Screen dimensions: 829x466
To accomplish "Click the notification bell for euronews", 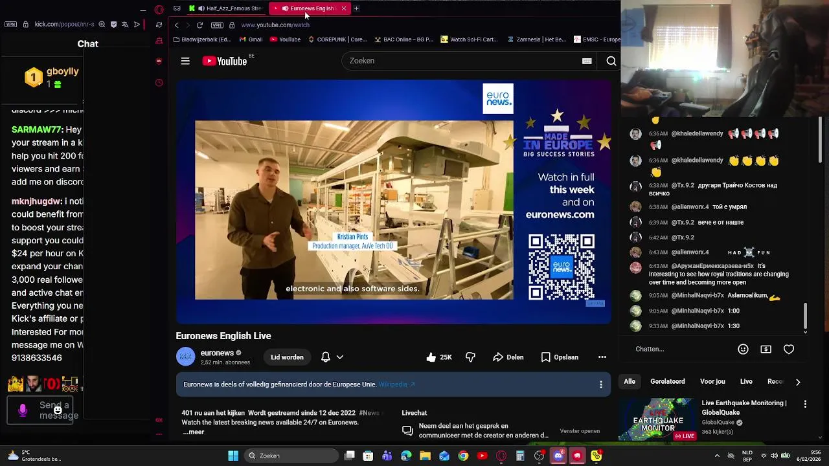I will tap(326, 357).
